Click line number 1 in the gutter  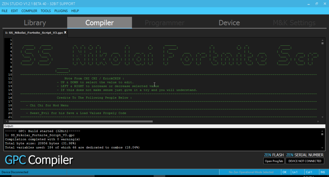(x=11, y=40)
